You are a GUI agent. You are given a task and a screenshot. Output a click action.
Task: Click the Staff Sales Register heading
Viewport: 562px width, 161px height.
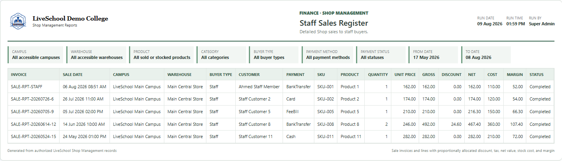[334, 23]
